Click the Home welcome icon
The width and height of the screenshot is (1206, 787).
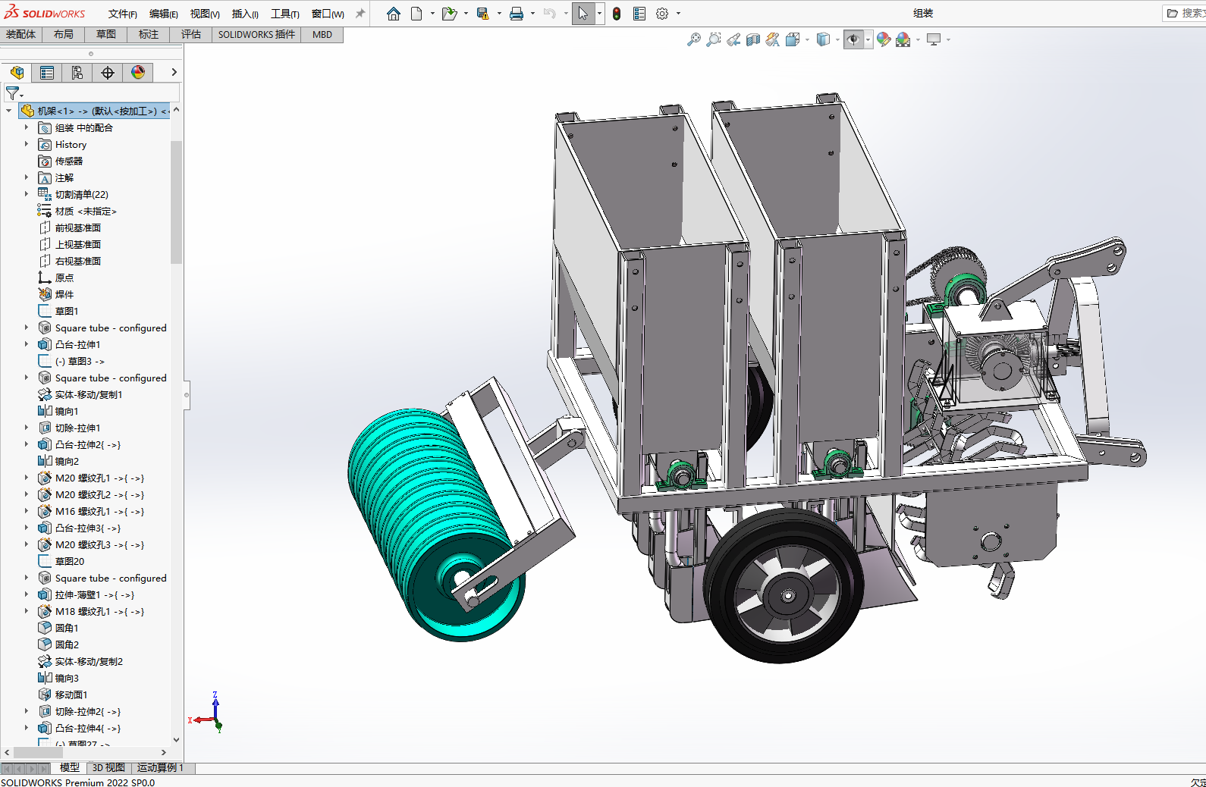tap(393, 14)
